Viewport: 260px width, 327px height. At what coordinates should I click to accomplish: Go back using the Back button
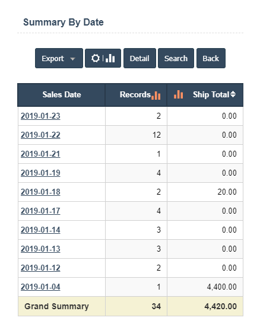(x=211, y=58)
